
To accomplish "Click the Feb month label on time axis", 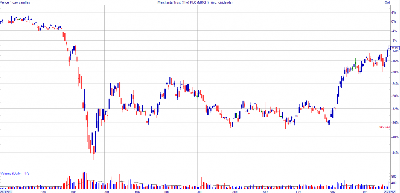I will coord(43,191).
